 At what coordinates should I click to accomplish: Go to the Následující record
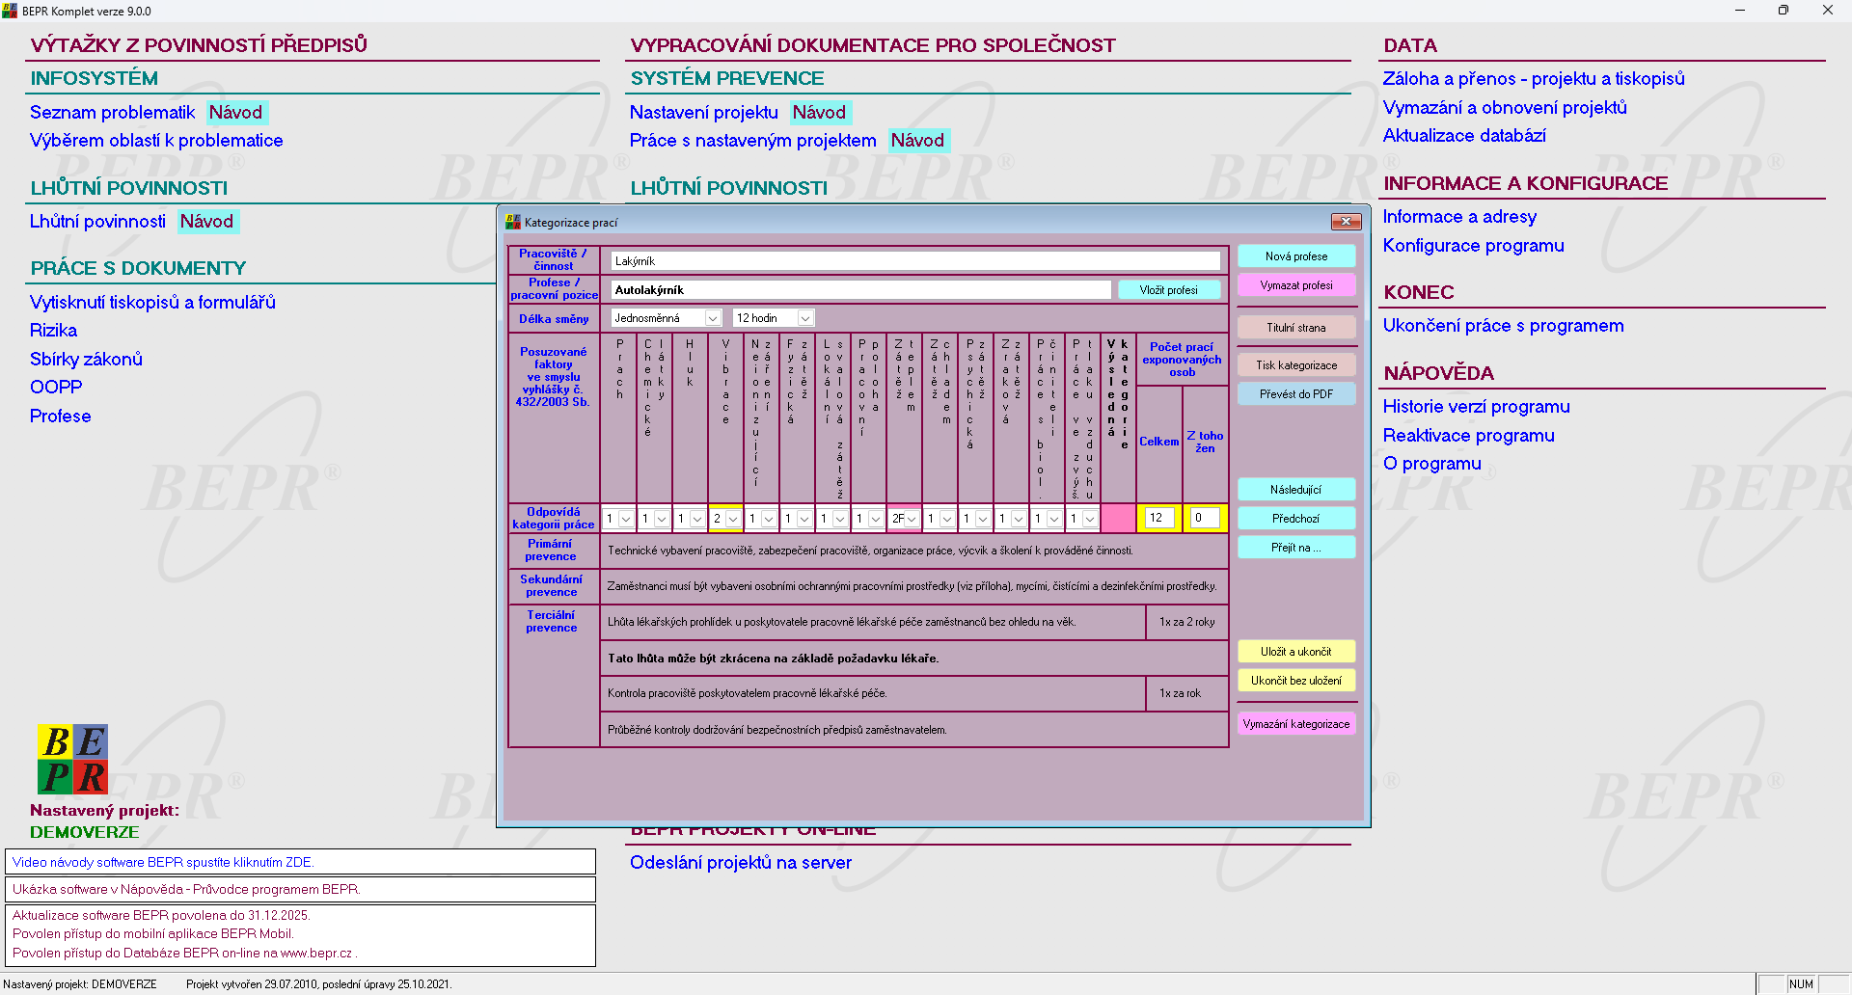(1296, 490)
